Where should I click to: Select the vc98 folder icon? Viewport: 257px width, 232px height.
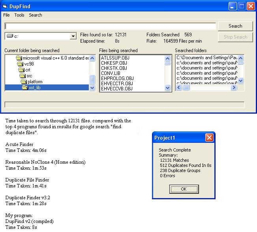[x=21, y=64]
